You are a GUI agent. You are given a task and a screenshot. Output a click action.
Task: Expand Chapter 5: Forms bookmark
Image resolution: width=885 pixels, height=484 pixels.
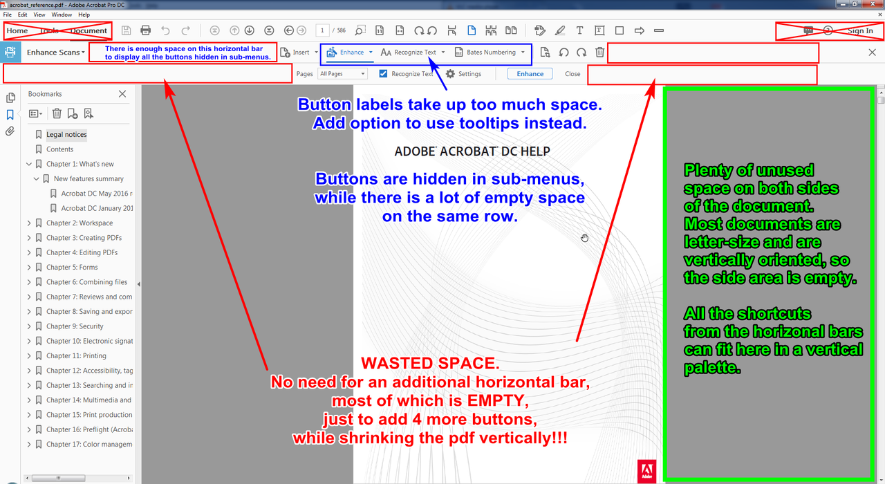[x=29, y=268]
